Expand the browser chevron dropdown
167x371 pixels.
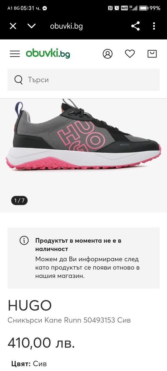32,26
